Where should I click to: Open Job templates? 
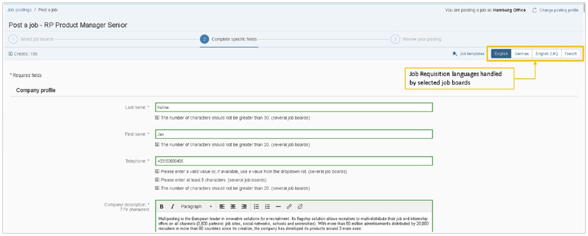coord(472,54)
